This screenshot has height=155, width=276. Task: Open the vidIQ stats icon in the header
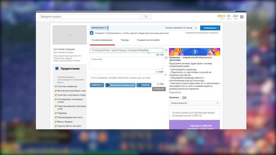click(241, 17)
